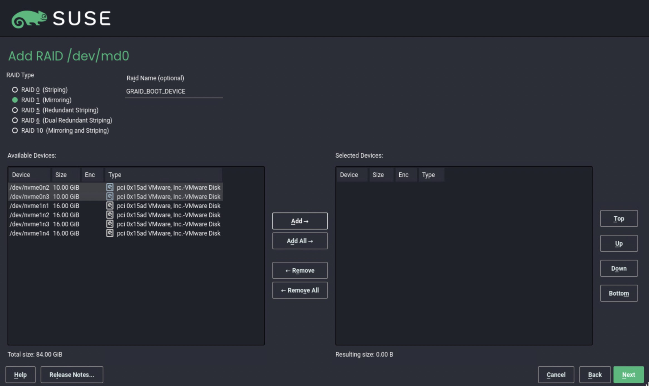Select RAID 0 (Striping)
649x386 pixels.
tap(15, 90)
